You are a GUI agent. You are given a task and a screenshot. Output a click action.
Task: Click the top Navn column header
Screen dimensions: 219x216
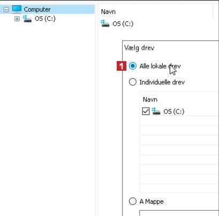(x=108, y=12)
